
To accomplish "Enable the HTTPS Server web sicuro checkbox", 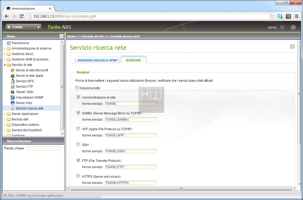I will [78, 176].
